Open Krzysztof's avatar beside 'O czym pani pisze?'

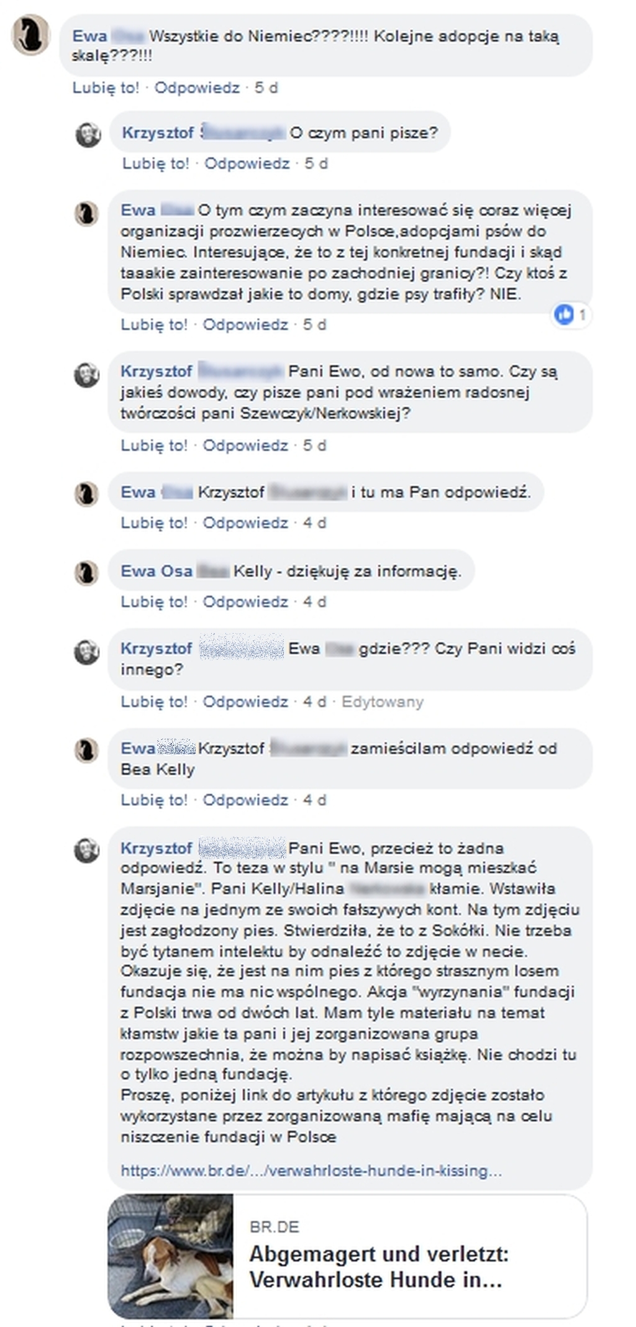tap(88, 134)
